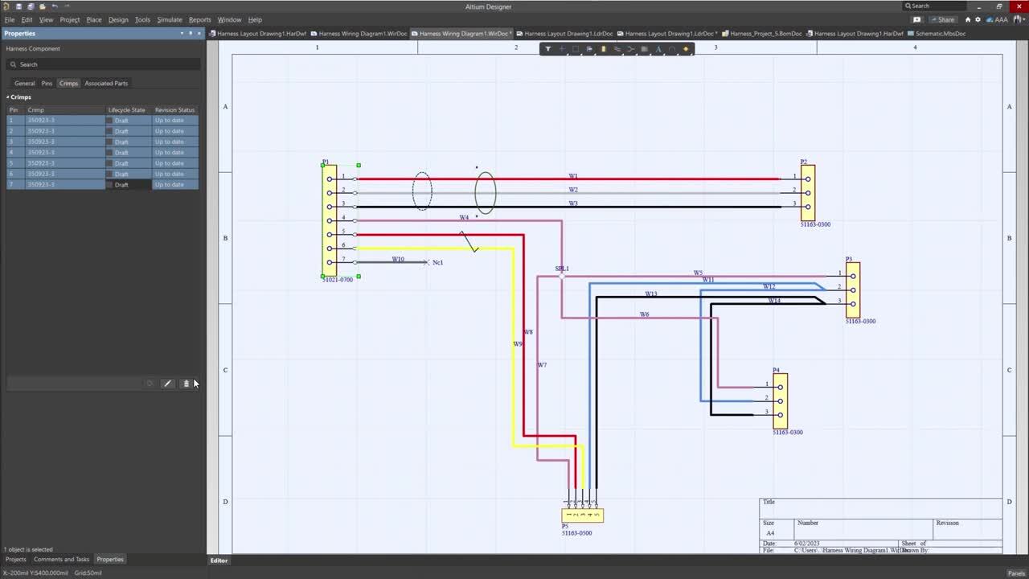Click the Home icon in top bar
Viewport: 1029px width, 579px height.
pos(968,19)
